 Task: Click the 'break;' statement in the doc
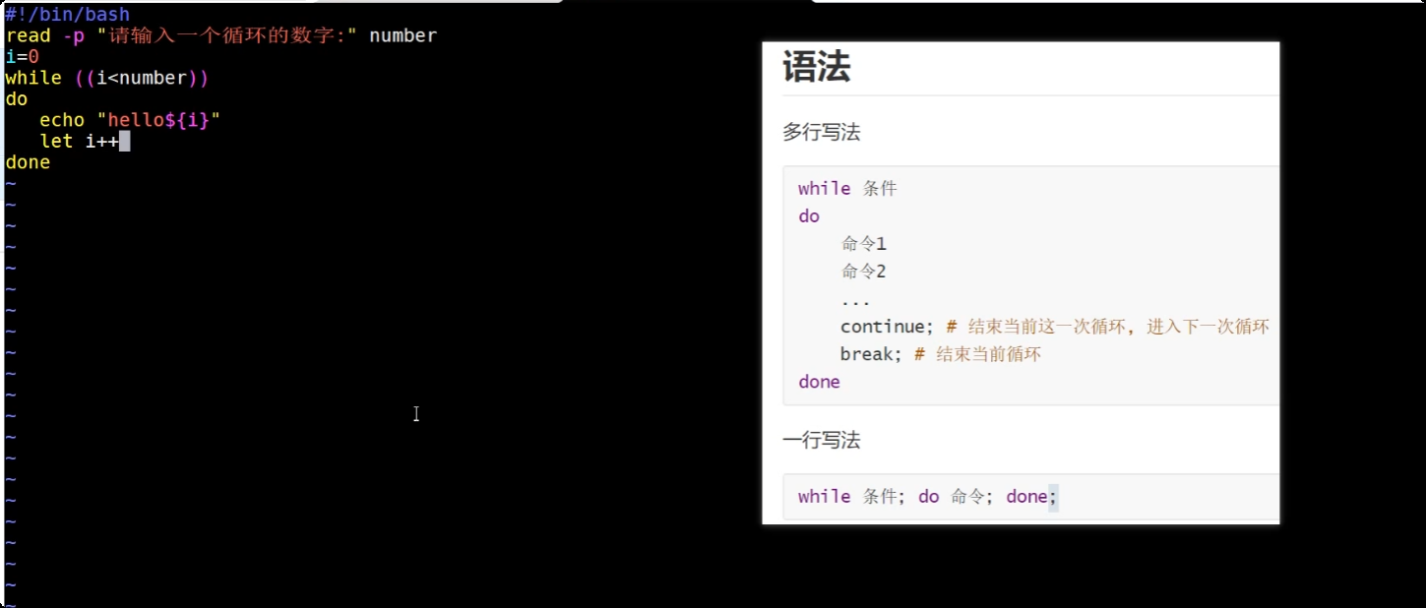tap(871, 354)
